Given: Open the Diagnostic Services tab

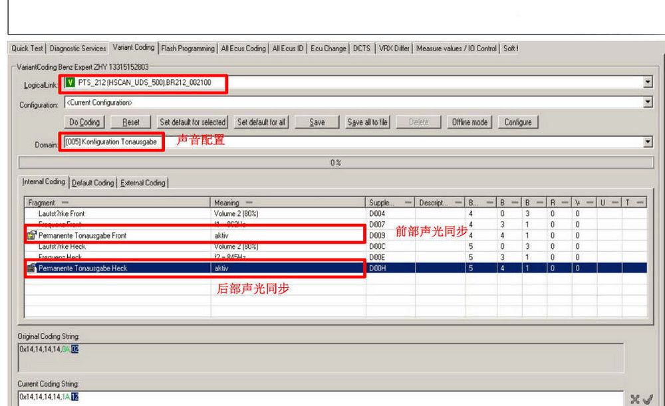Looking at the screenshot, I should [x=78, y=49].
